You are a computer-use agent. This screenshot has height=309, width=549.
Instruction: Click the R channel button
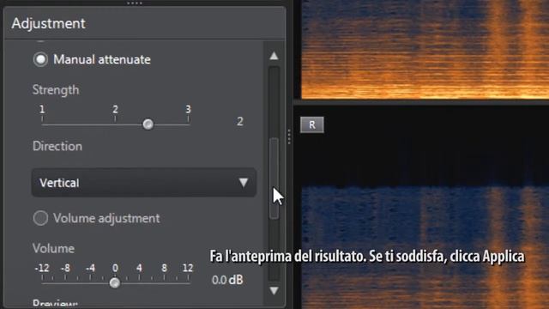click(x=312, y=124)
